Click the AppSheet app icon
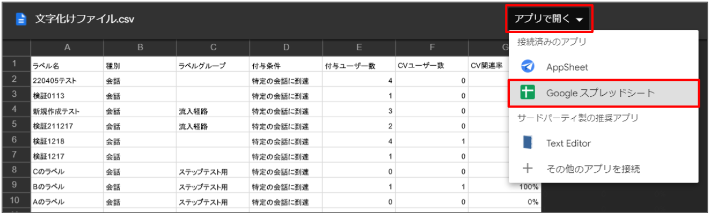The height and width of the screenshot is (214, 710). pos(528,67)
